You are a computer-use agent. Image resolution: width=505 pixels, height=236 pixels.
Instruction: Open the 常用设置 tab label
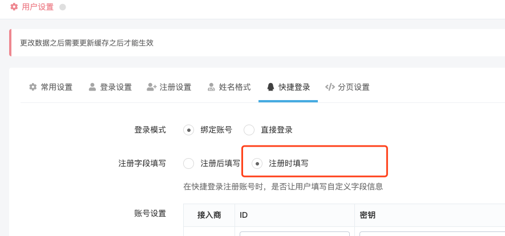56,87
